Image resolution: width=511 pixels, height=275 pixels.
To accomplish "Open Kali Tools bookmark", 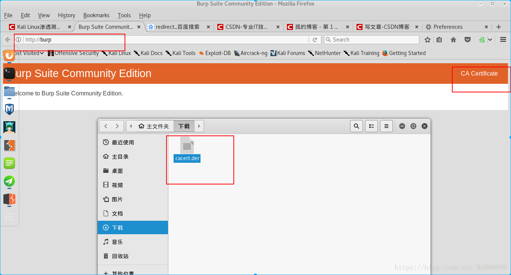I will tap(181, 53).
